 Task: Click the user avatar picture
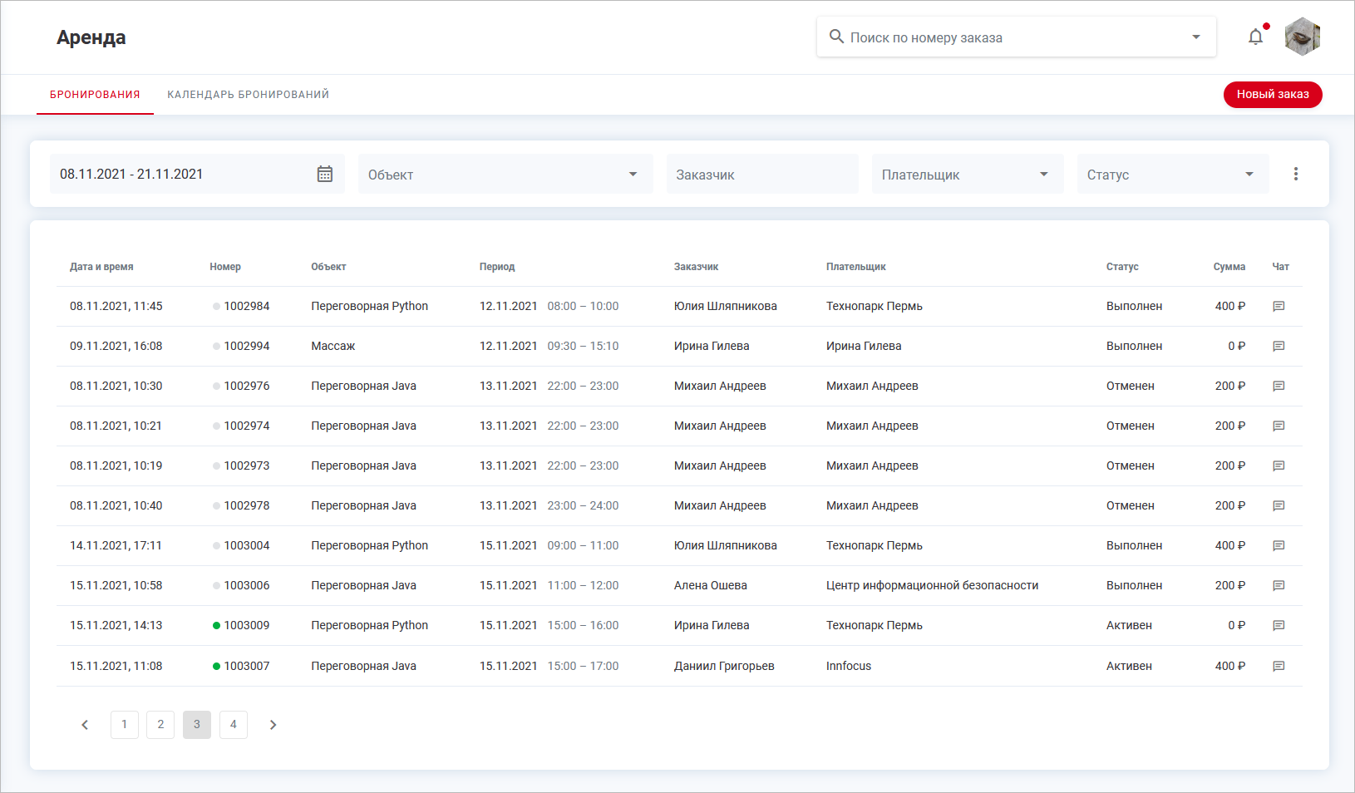tap(1302, 37)
